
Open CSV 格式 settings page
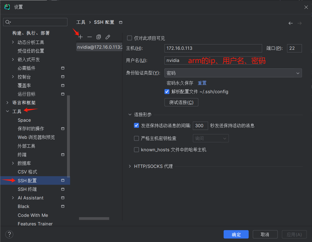pos(27,172)
